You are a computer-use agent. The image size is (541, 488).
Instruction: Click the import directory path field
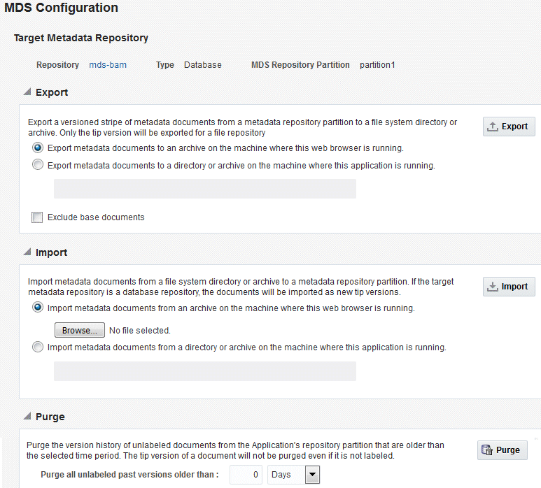(x=204, y=371)
